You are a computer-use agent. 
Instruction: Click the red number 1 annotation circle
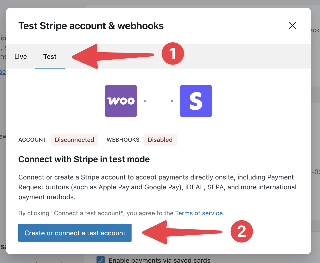(173, 54)
